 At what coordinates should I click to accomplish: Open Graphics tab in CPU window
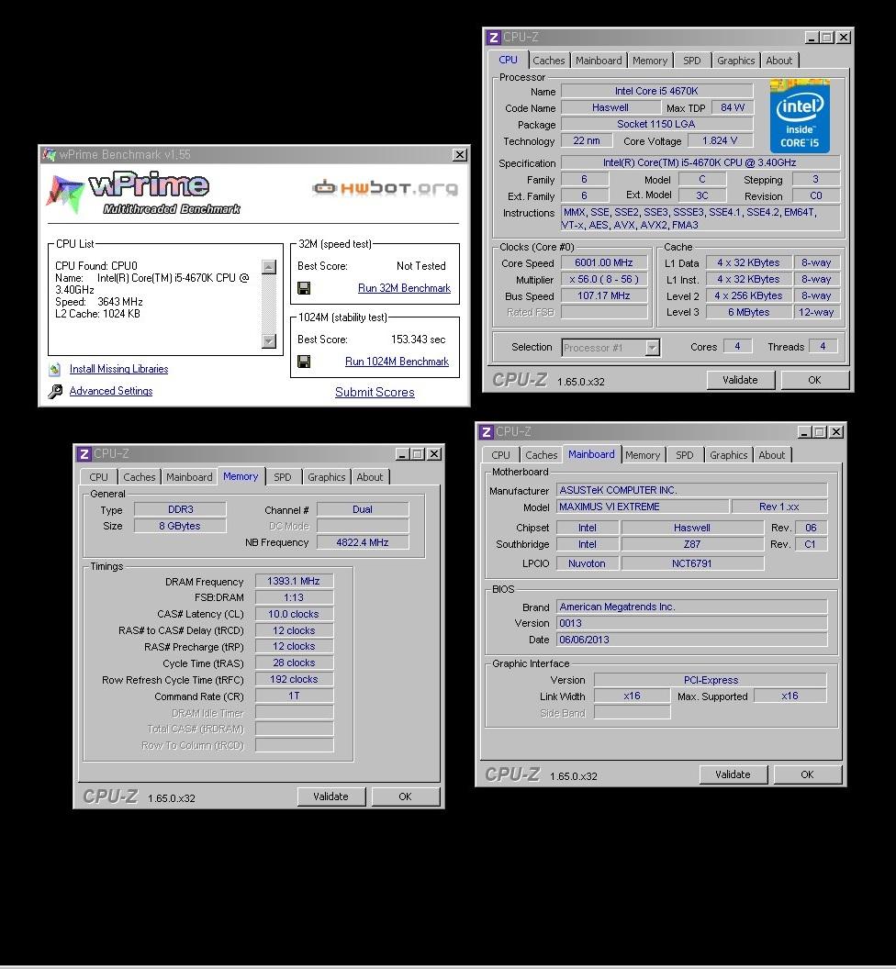tap(736, 61)
